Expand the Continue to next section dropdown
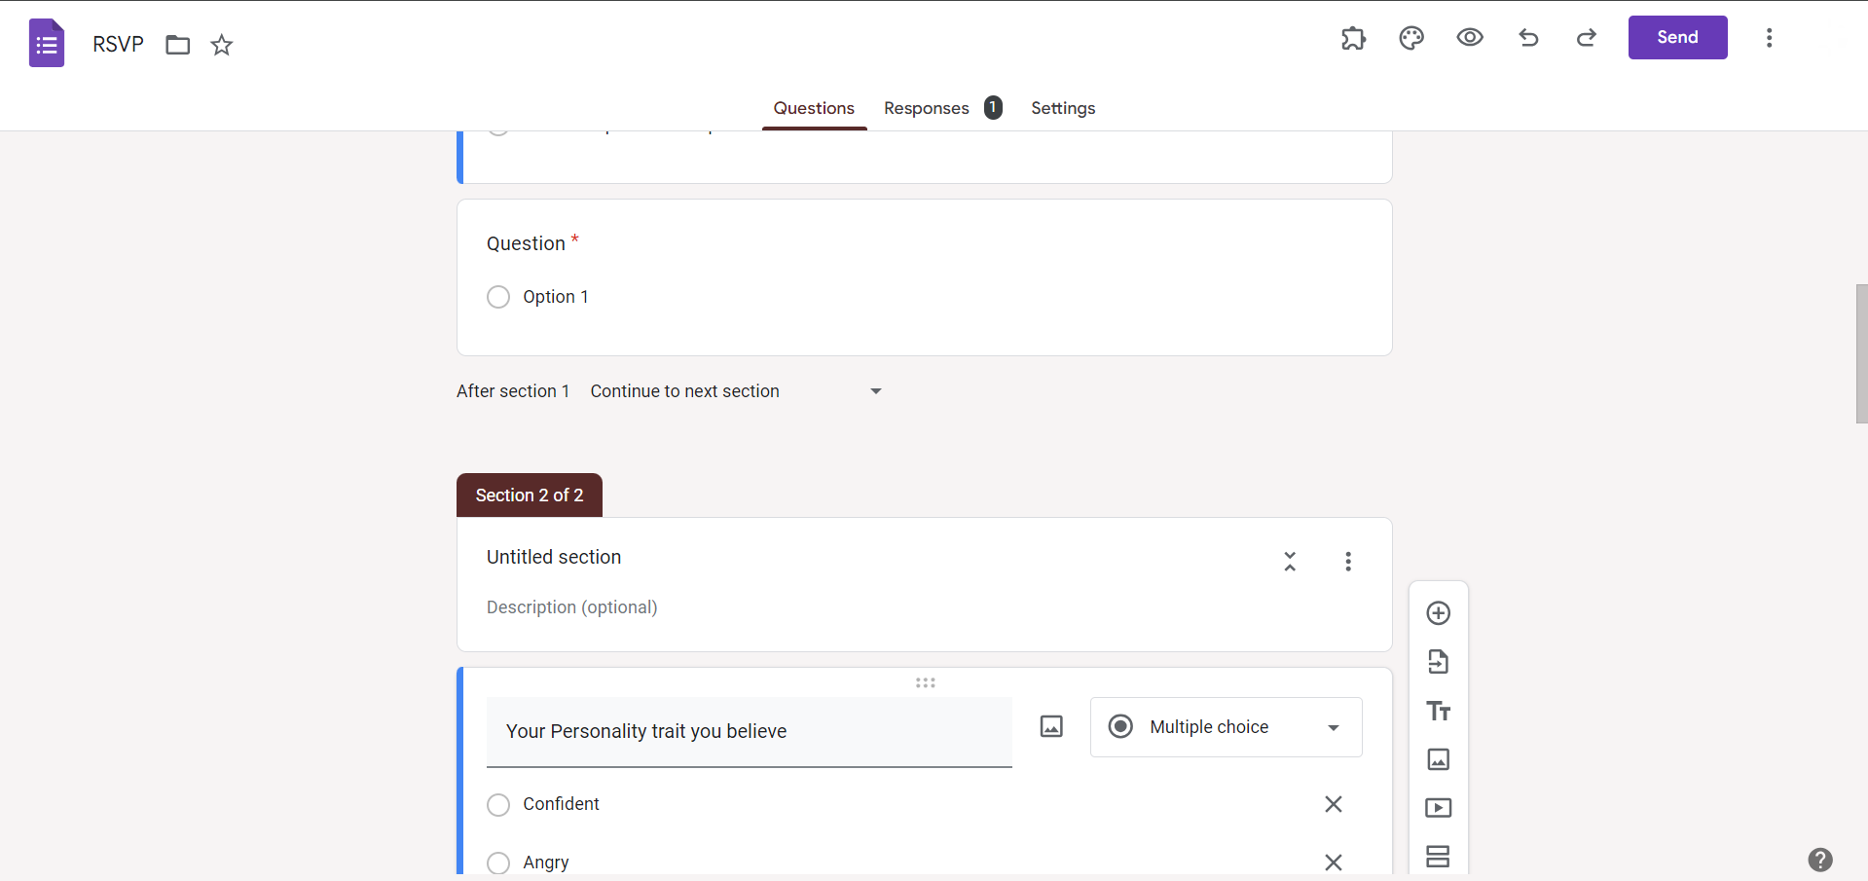The width and height of the screenshot is (1868, 881). coord(737,391)
